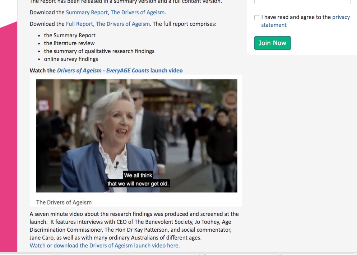Open the select field above the privacy checkbox

pos(302,2)
